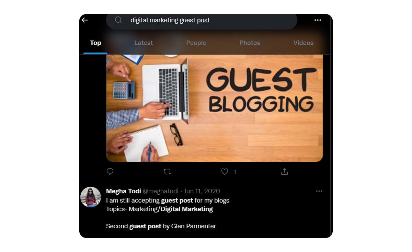Show the Videos tab
Screen dimensions: 412x252
tap(303, 43)
